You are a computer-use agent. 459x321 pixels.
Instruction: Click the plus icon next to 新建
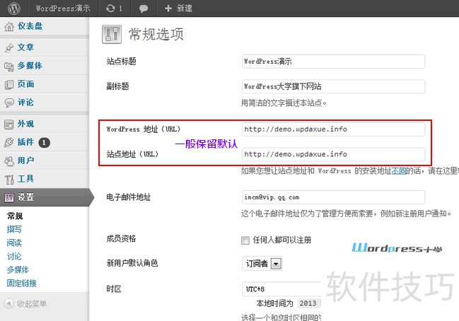(168, 8)
